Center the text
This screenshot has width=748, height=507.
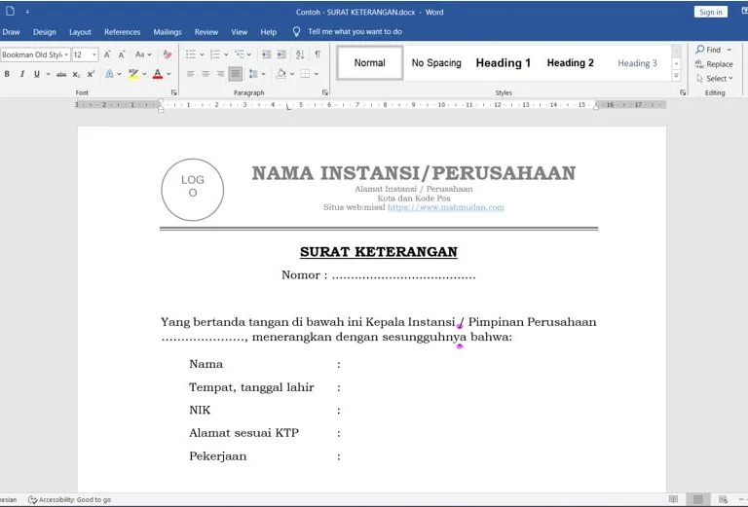point(206,74)
